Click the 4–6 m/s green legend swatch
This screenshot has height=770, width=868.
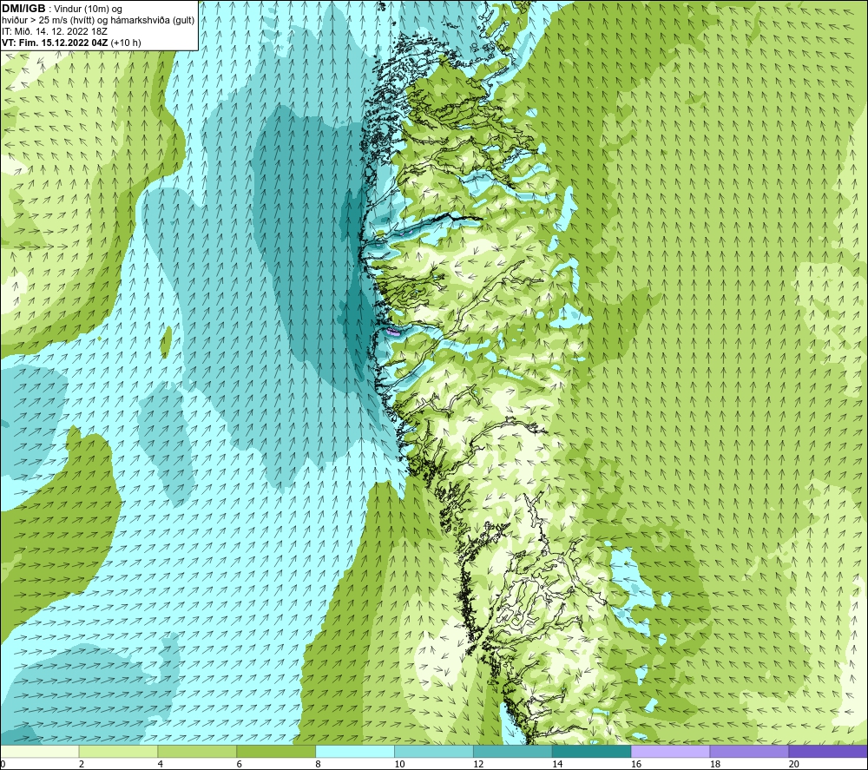pos(197,752)
